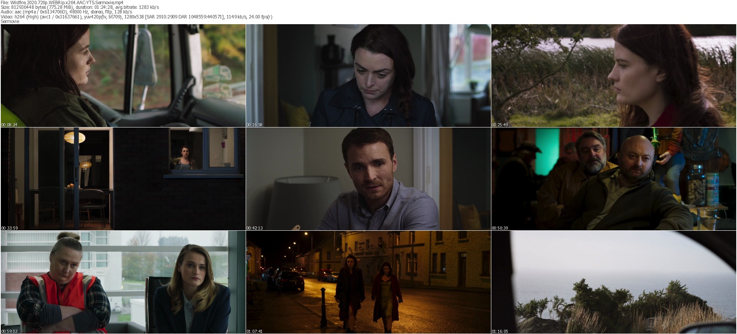Click the thumbnail of woman in truck cab
The width and height of the screenshot is (737, 334).
point(123,76)
